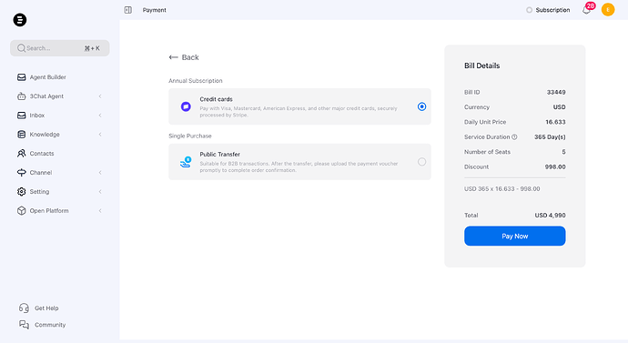Expand the Setting chevron

pos(100,192)
